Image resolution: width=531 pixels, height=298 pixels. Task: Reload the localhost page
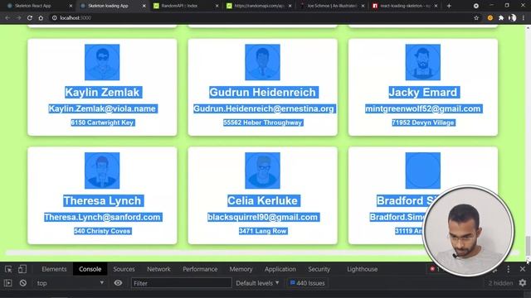pos(30,18)
